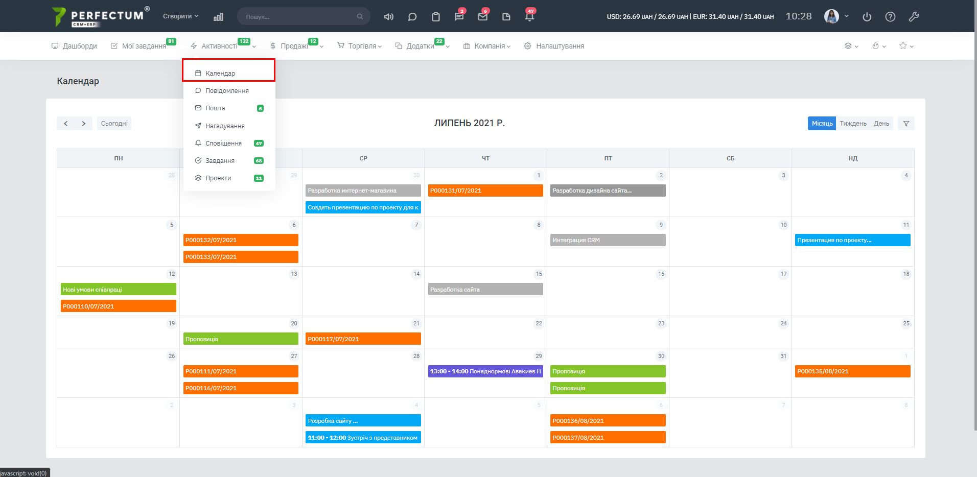This screenshot has height=477, width=977.
Task: Go to next month arrow
Action: pyautogui.click(x=83, y=124)
